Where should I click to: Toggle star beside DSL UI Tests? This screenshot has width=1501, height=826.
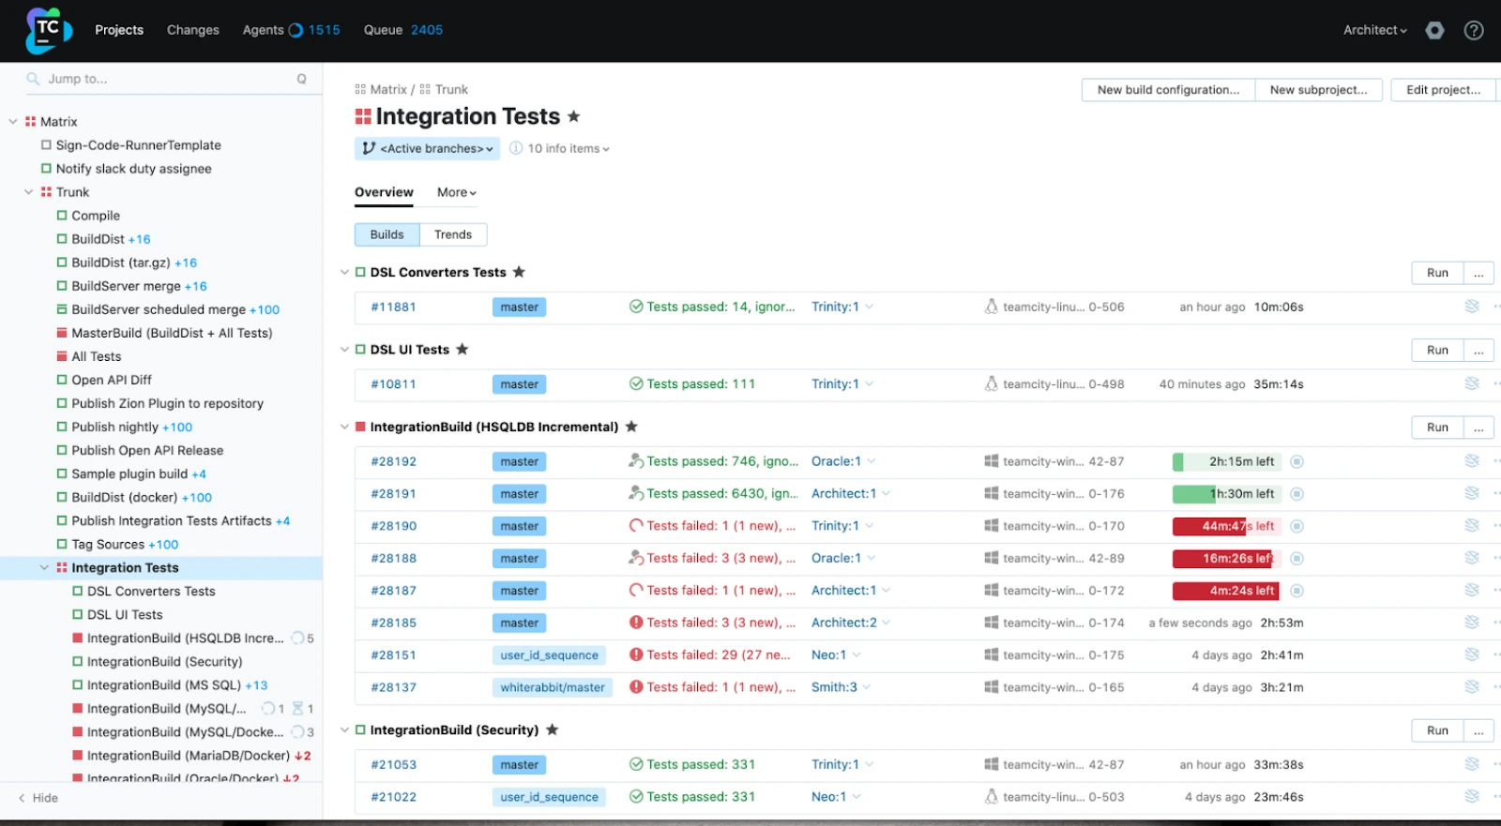click(x=462, y=349)
